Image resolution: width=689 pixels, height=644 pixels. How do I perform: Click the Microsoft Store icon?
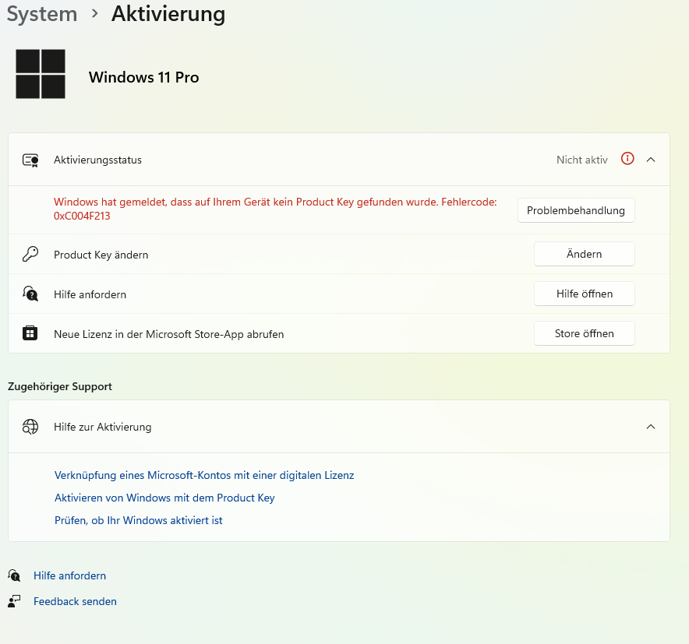coord(30,333)
